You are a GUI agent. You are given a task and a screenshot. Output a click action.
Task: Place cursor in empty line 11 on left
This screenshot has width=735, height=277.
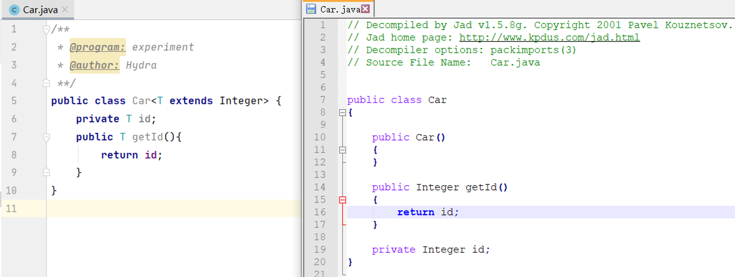(173, 209)
